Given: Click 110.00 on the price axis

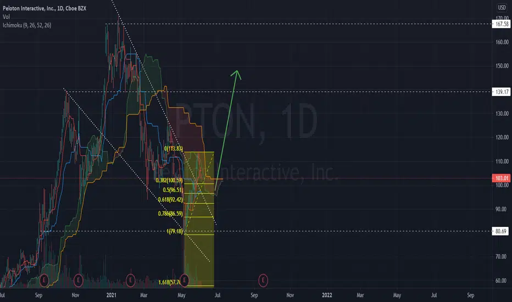Looking at the screenshot, I should tap(502, 161).
